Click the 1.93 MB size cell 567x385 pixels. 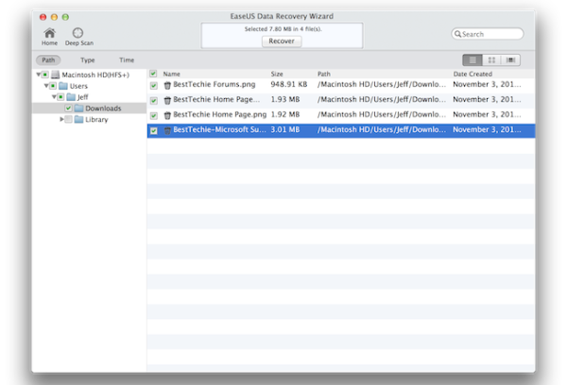(285, 100)
